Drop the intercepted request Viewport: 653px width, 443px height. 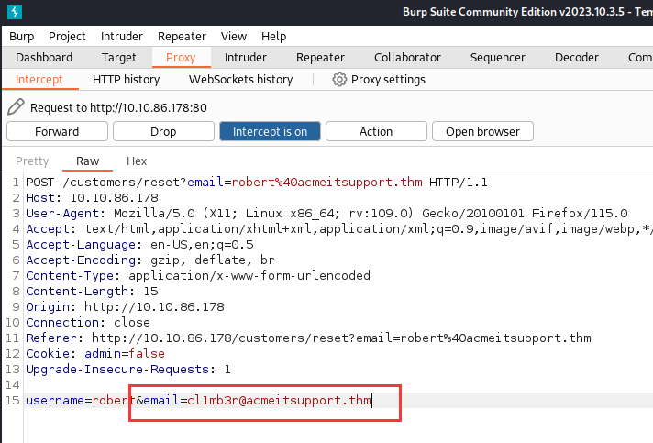point(163,131)
